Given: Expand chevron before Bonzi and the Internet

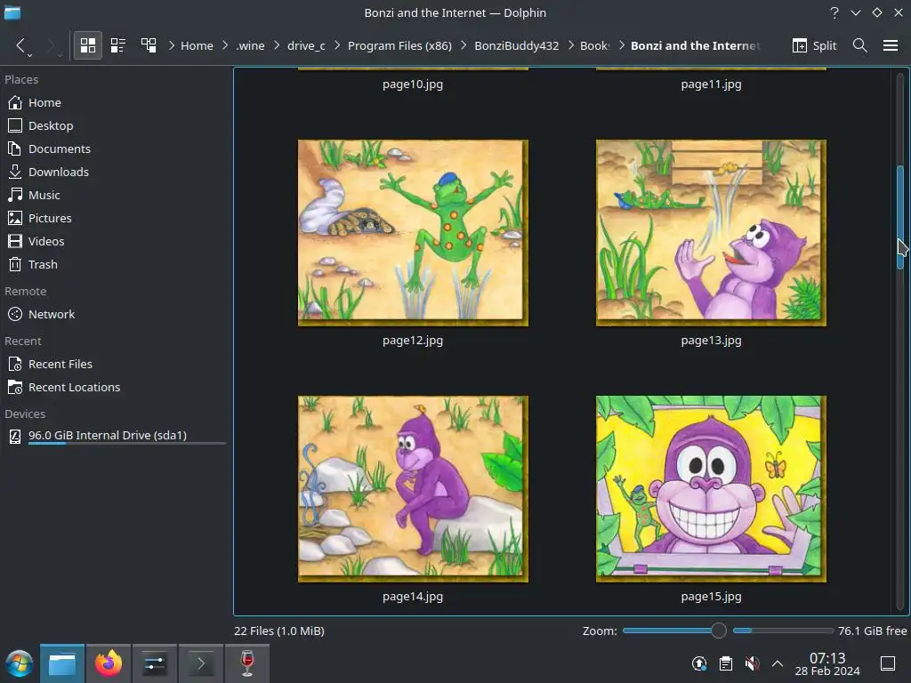Looking at the screenshot, I should click(621, 45).
